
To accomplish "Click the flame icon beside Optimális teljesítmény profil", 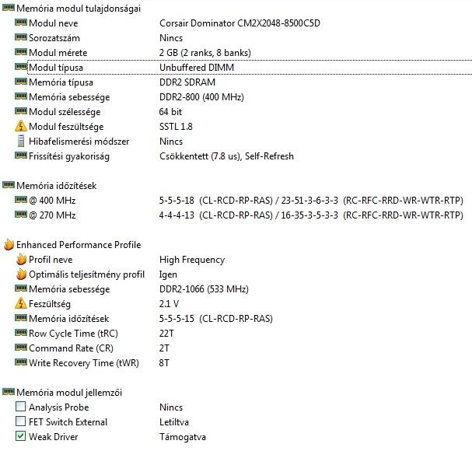I will point(21,274).
